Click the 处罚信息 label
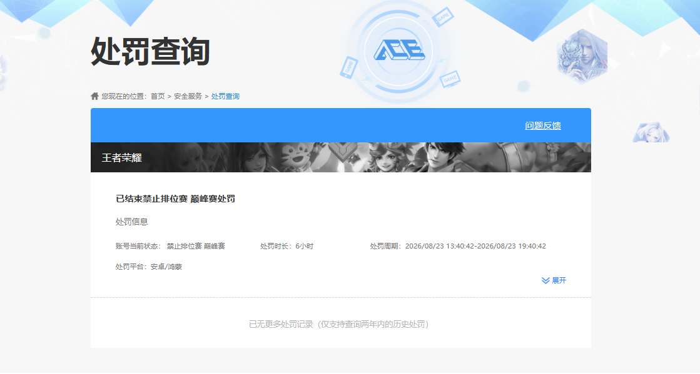This screenshot has height=374, width=700. point(132,222)
